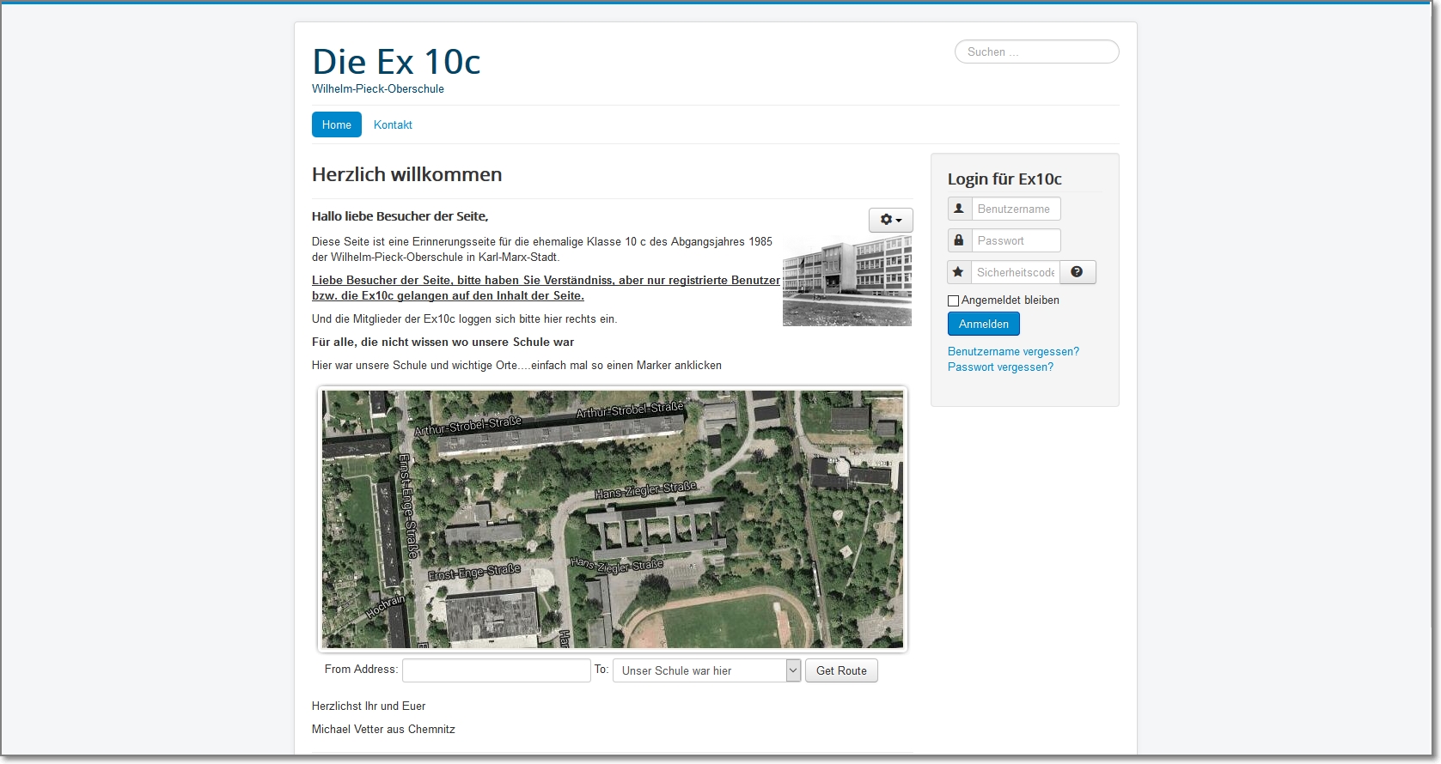Viewport: 1441px width, 764px height.
Task: Focus the Benutzername input field
Action: [1016, 209]
